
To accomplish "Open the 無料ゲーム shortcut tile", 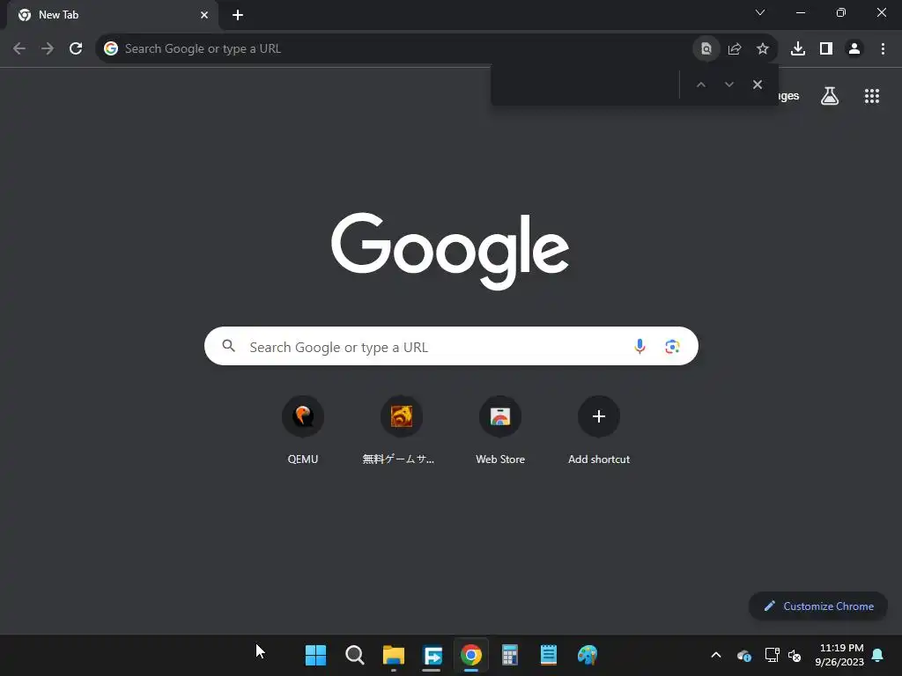I will tap(401, 430).
